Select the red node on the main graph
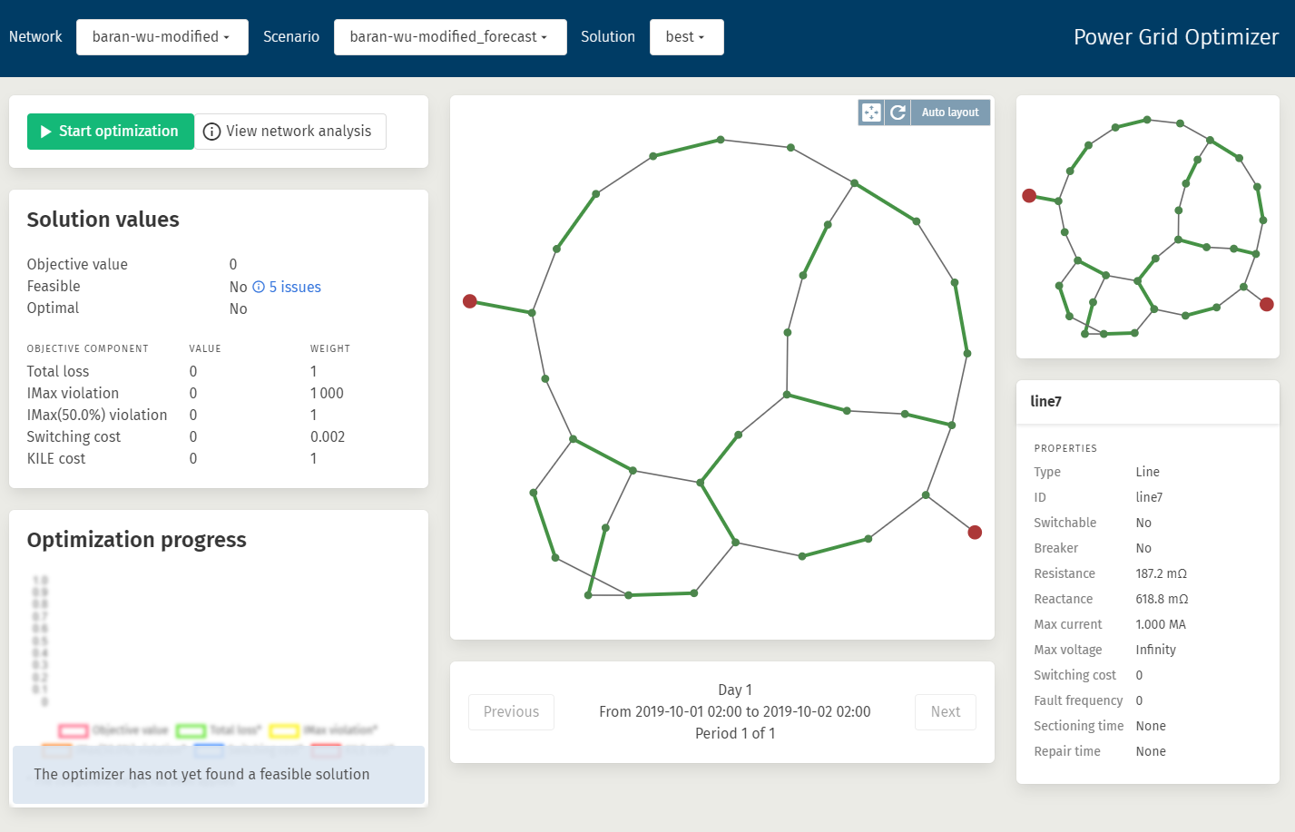Image resolution: width=1295 pixels, height=832 pixels. [x=470, y=299]
